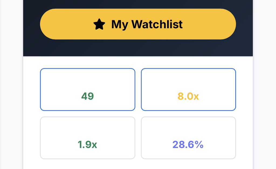The width and height of the screenshot is (276, 169).
Task: Choose the blue-outlined 49 tile
Action: click(88, 89)
